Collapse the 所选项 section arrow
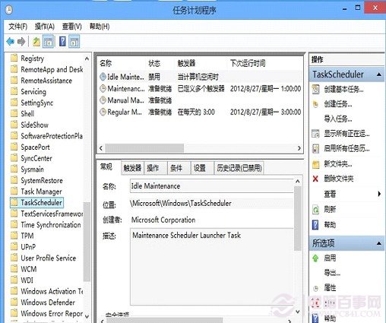The height and width of the screenshot is (323, 386). click(379, 243)
